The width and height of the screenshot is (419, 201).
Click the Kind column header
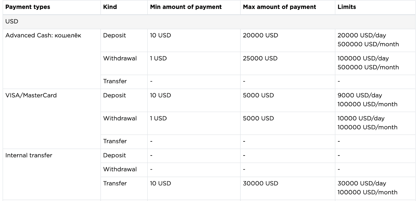click(x=124, y=7)
